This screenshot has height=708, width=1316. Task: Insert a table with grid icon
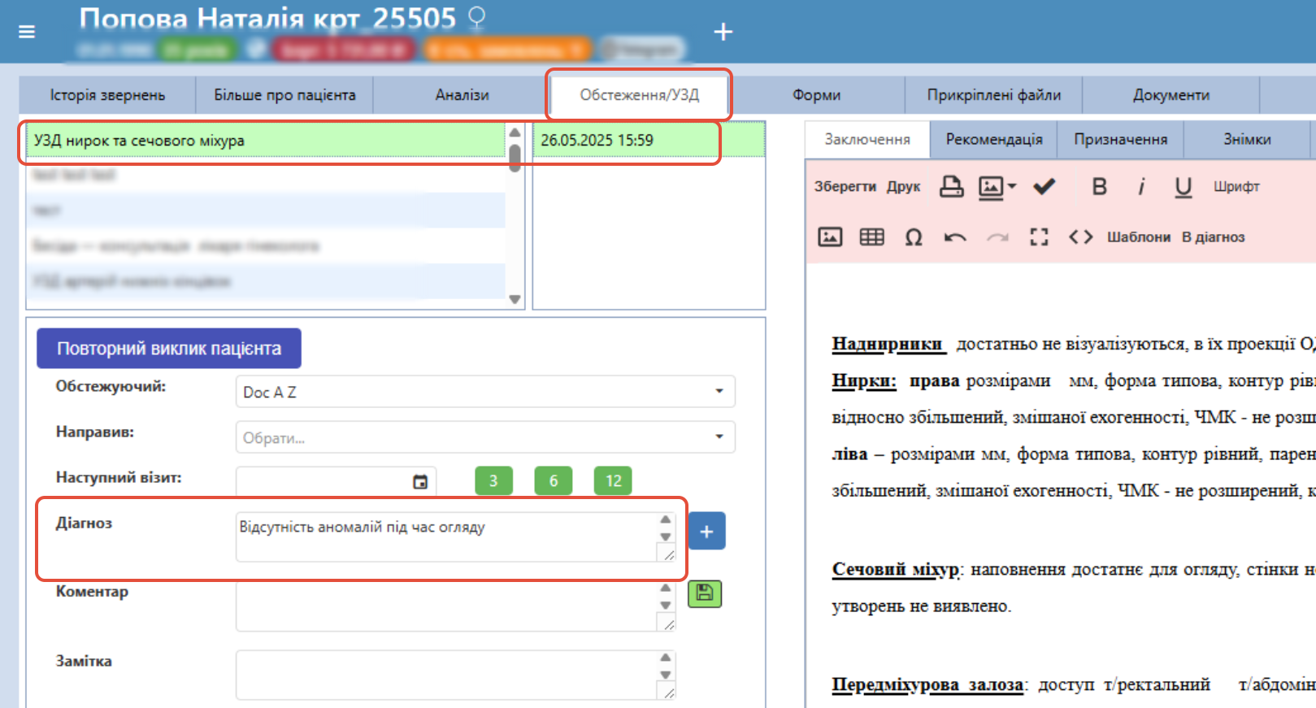click(871, 237)
